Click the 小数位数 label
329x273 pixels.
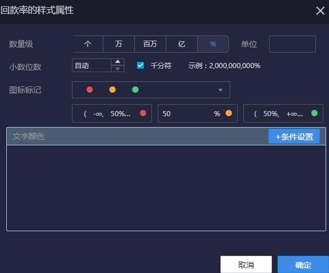point(25,67)
